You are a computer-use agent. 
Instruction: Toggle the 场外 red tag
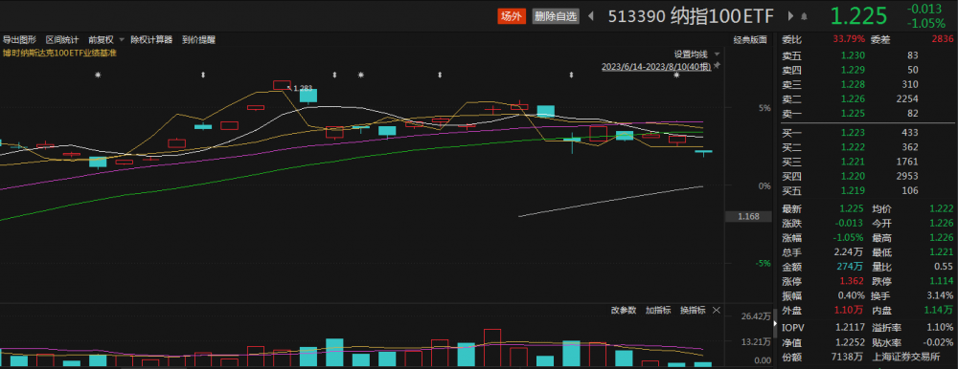(x=512, y=16)
